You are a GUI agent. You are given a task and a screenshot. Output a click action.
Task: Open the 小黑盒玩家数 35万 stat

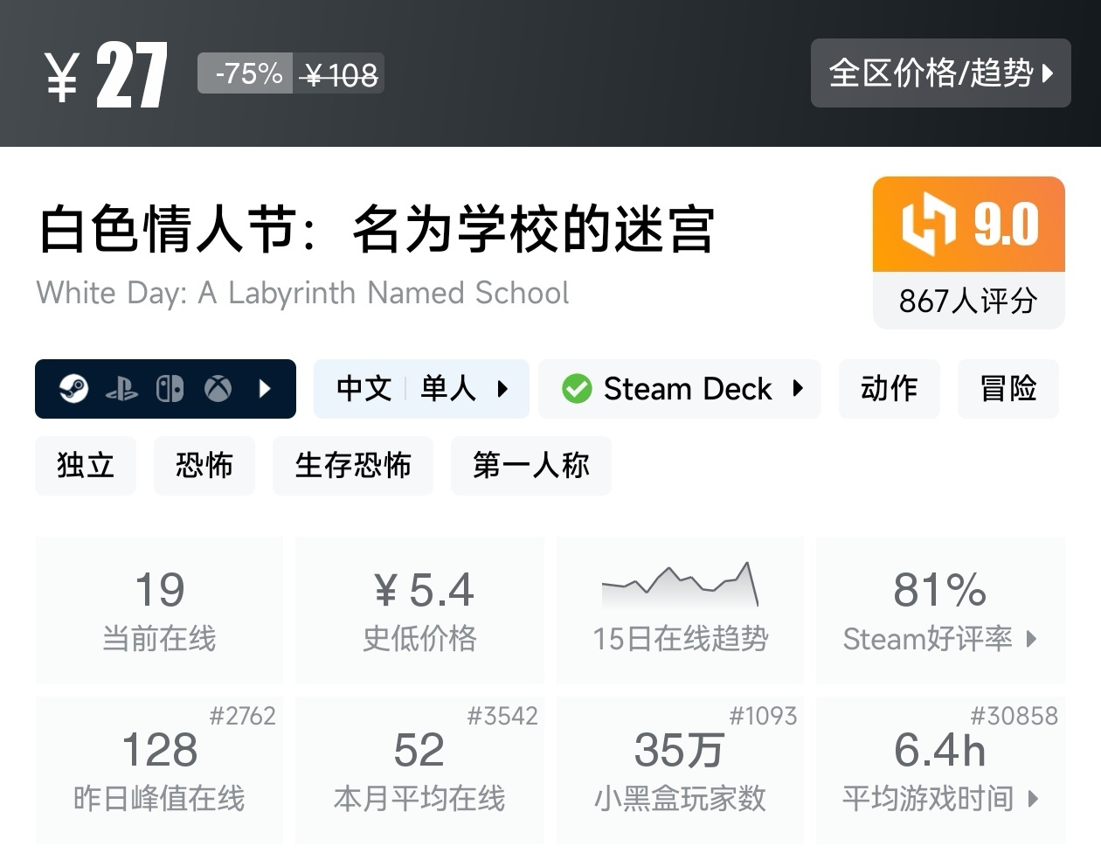680,770
